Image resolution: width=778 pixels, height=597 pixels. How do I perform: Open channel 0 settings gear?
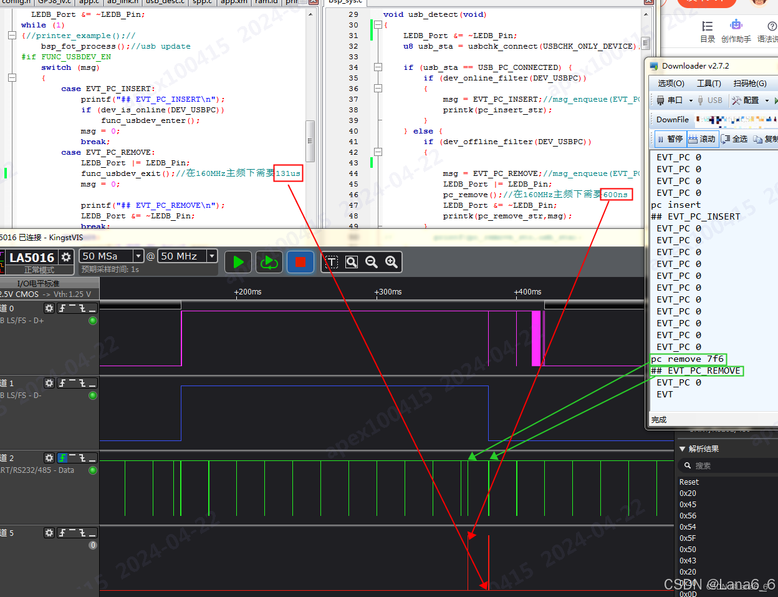point(49,308)
